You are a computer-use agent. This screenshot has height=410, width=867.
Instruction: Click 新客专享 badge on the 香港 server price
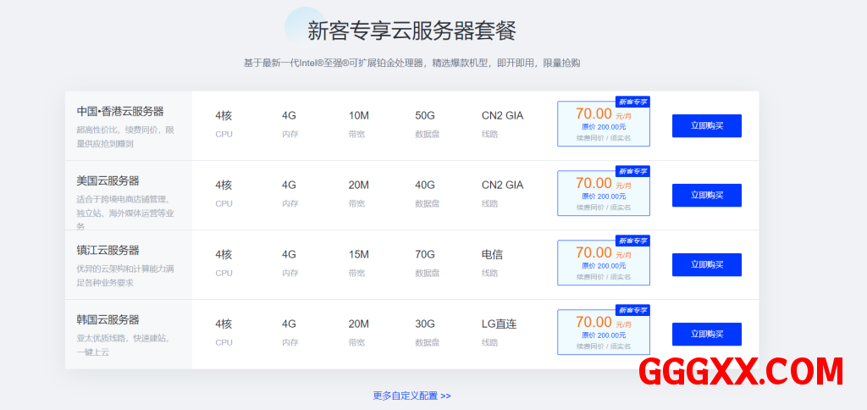point(632,102)
